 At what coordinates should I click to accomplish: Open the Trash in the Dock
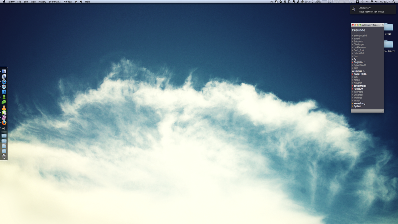click(4, 156)
